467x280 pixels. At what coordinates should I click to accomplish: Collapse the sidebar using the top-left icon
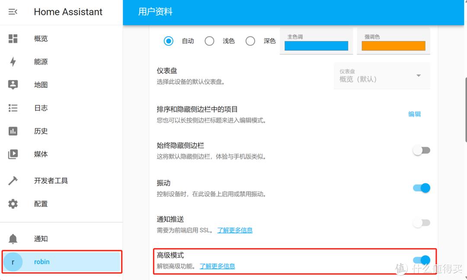[x=13, y=12]
